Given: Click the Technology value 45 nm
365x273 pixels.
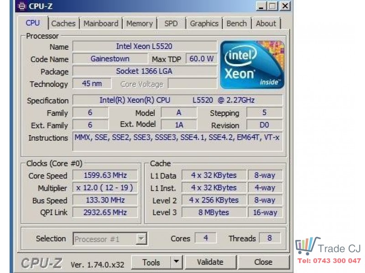Looking at the screenshot, I should click(92, 84).
